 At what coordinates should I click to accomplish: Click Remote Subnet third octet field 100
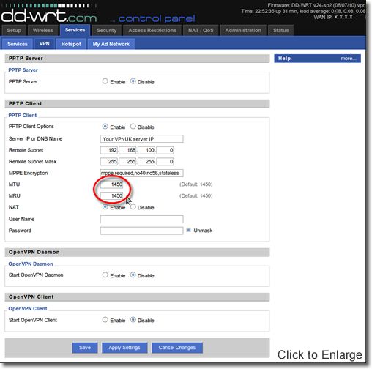[x=146, y=150]
